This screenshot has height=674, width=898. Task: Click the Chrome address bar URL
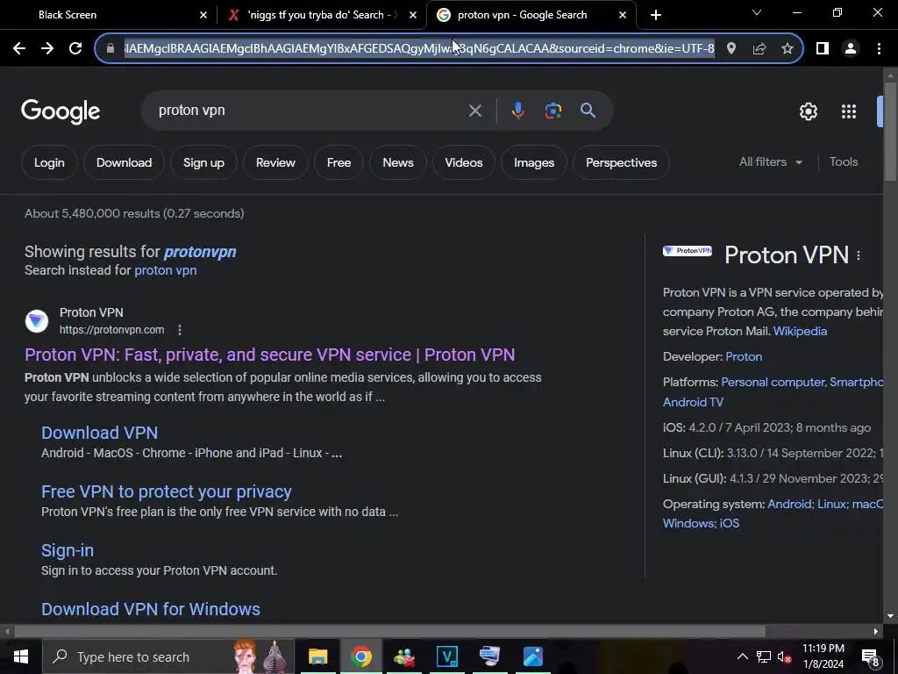418,49
